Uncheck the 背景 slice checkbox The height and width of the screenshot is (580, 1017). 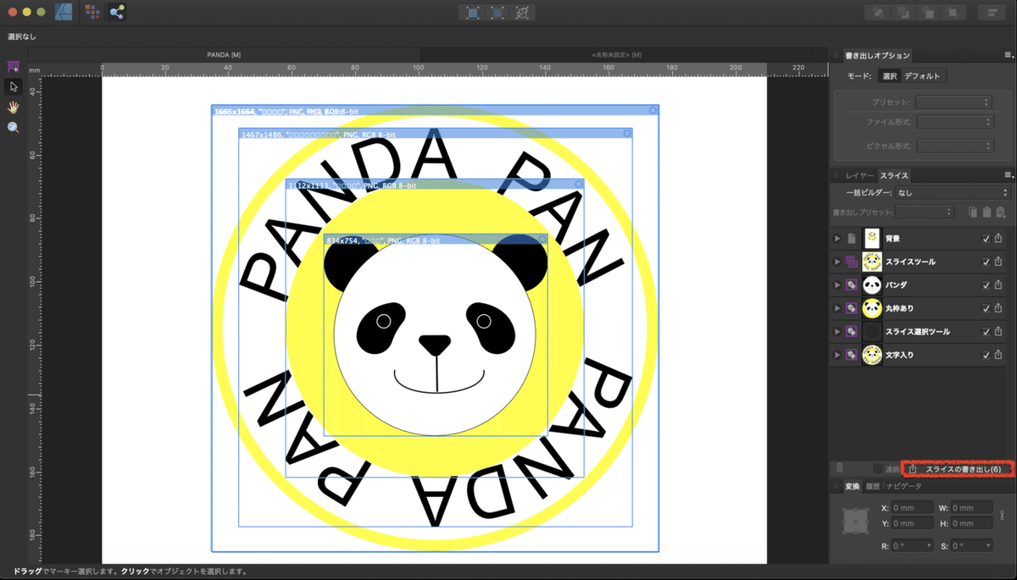point(986,239)
